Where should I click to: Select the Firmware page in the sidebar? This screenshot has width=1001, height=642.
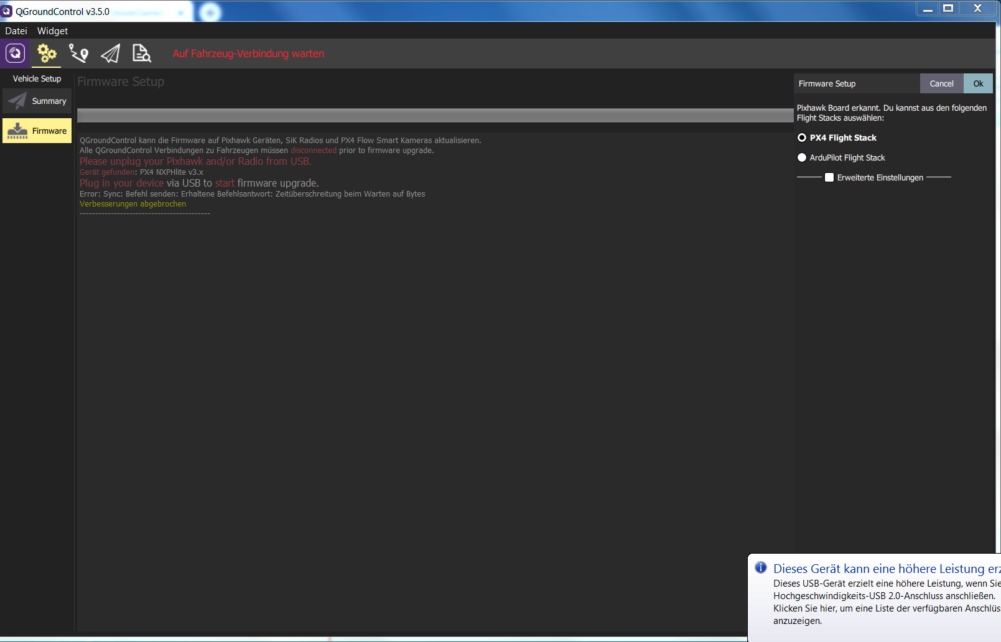click(37, 131)
